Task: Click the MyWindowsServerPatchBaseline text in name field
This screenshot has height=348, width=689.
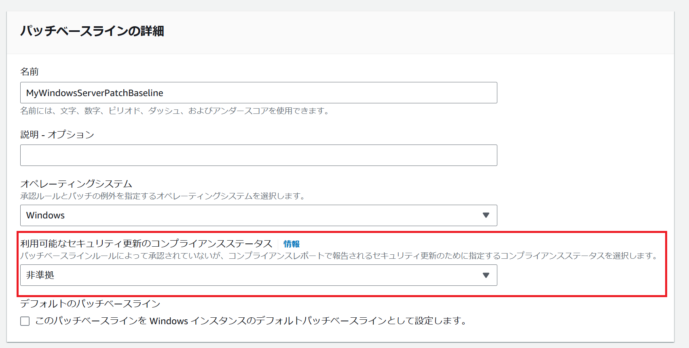Action: point(95,93)
